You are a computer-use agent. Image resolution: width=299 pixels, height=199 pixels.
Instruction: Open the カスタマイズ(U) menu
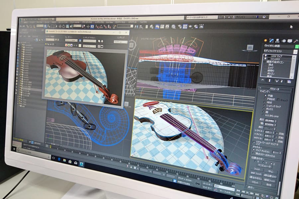(120, 22)
